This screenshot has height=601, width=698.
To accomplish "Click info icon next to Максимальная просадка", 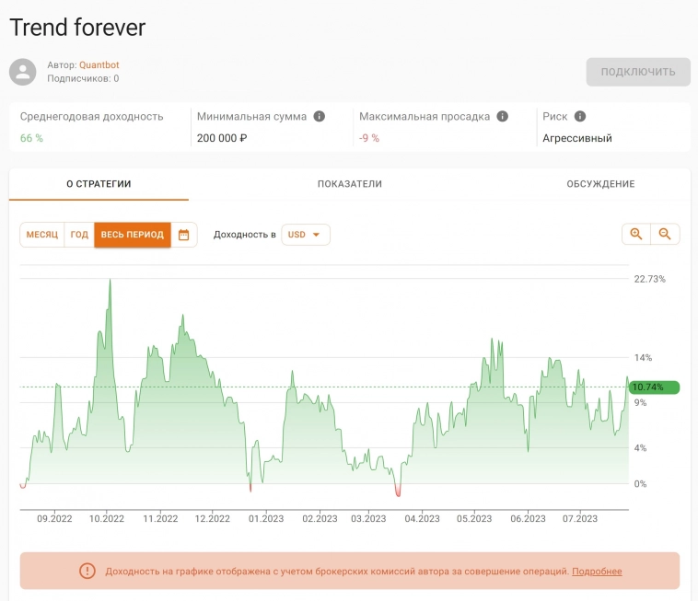I will pos(503,117).
